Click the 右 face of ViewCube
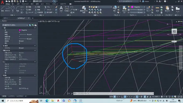The width and height of the screenshot is (183, 103). (x=174, y=31)
